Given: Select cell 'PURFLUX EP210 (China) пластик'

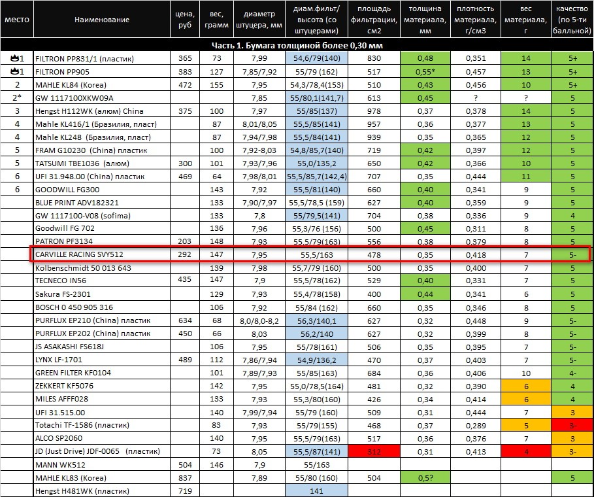Looking at the screenshot, I should tap(102, 320).
